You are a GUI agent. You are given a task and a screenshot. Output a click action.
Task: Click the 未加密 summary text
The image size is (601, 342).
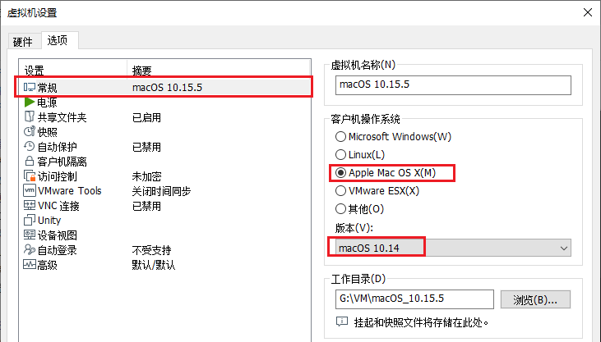click(147, 176)
